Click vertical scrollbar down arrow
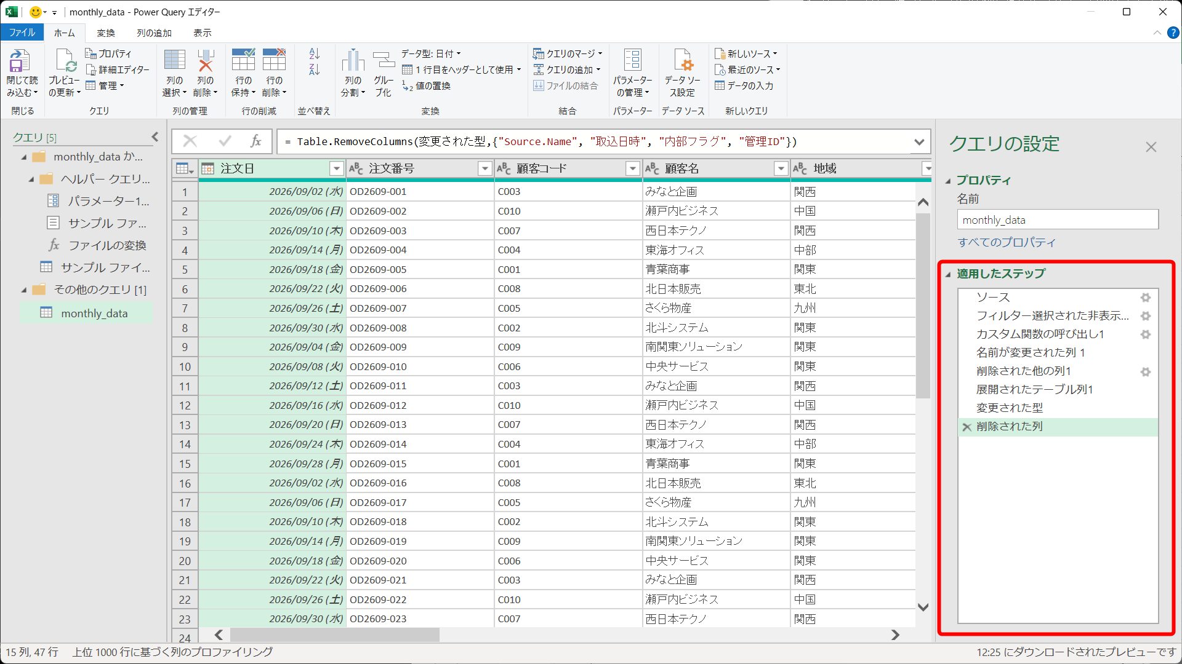 coord(923,607)
